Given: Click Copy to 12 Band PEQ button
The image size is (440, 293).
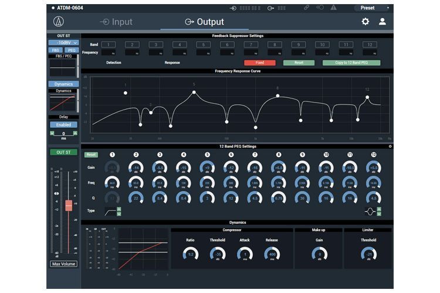Looking at the screenshot, I should coord(351,63).
